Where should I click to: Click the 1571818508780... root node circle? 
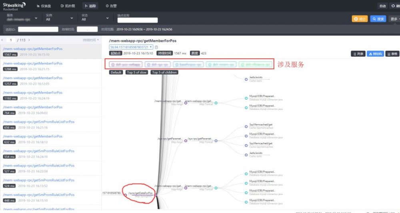125,195
